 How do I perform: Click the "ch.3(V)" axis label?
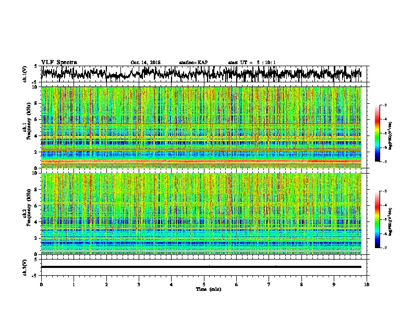pyautogui.click(x=25, y=267)
